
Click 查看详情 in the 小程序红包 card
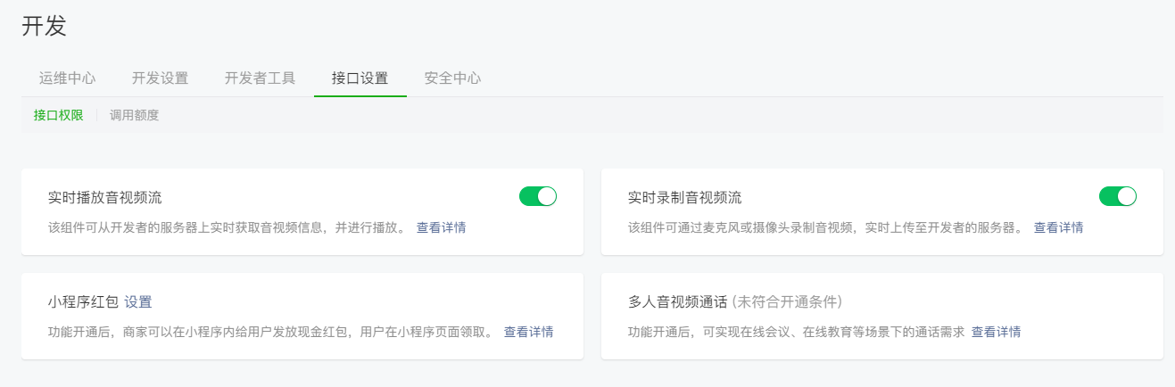tap(528, 332)
